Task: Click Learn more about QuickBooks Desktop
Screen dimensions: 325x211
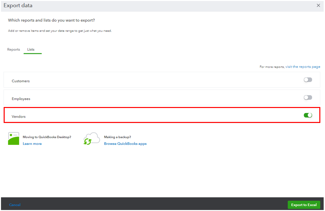Action: coord(32,144)
